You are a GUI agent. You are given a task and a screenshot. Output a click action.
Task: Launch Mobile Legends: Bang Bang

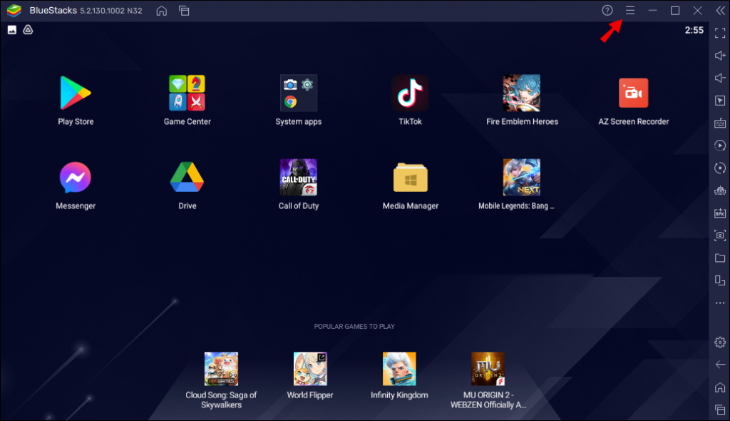point(521,177)
